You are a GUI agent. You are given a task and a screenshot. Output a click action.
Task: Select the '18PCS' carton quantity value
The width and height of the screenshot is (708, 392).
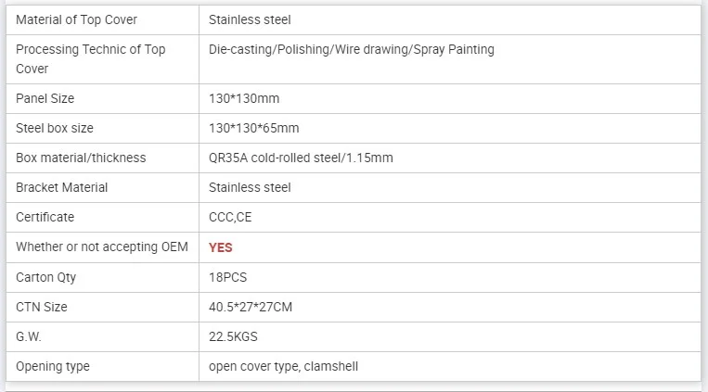[x=228, y=277]
